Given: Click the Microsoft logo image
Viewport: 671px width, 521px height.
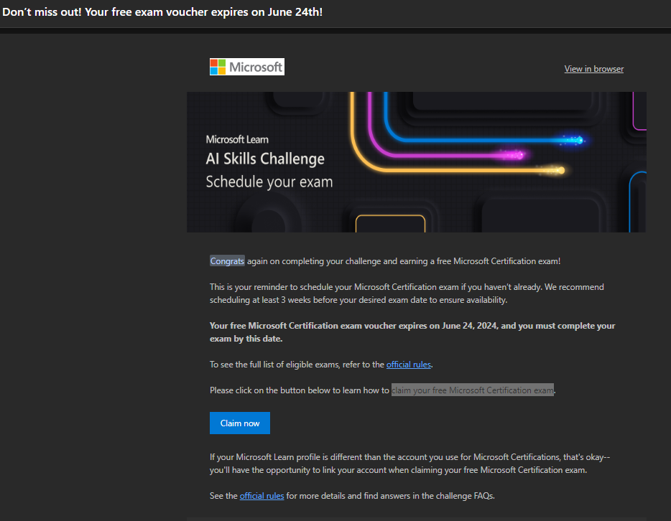Looking at the screenshot, I should point(247,67).
